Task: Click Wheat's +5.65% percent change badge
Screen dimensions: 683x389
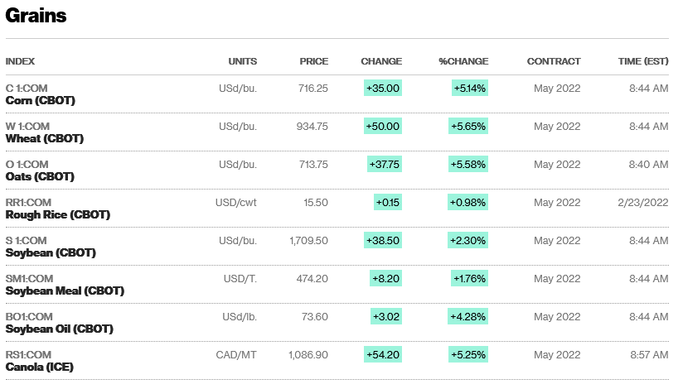Action: (468, 126)
